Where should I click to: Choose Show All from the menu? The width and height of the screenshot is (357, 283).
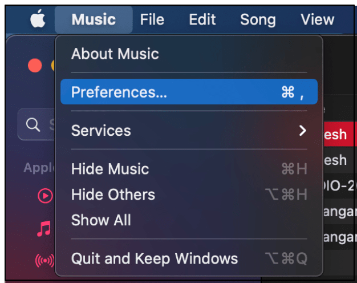(x=101, y=220)
